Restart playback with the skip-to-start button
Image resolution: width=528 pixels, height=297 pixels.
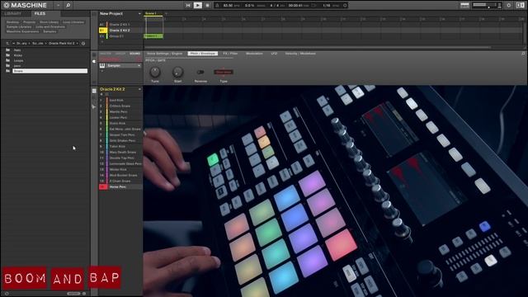[188, 5]
